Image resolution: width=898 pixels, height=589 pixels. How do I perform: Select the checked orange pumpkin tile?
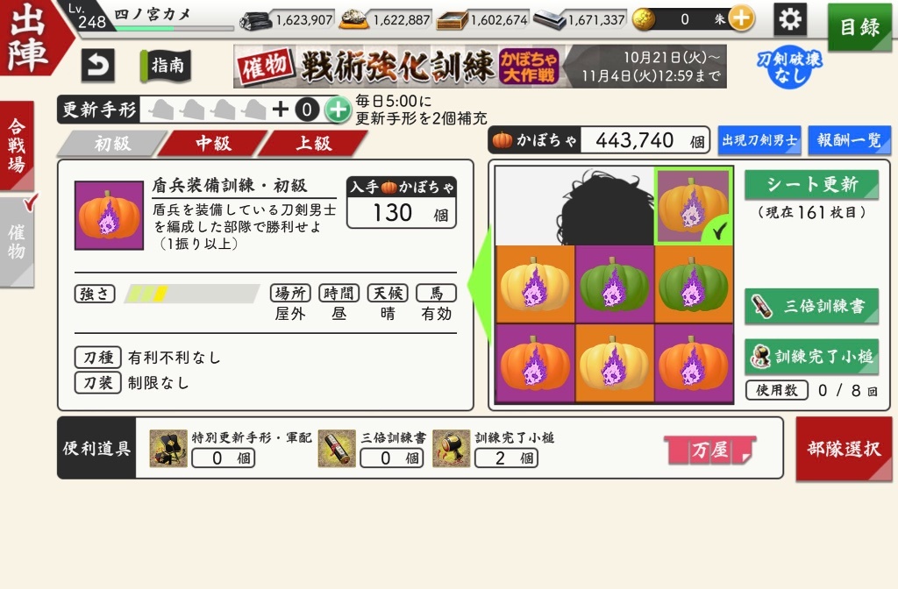click(694, 206)
